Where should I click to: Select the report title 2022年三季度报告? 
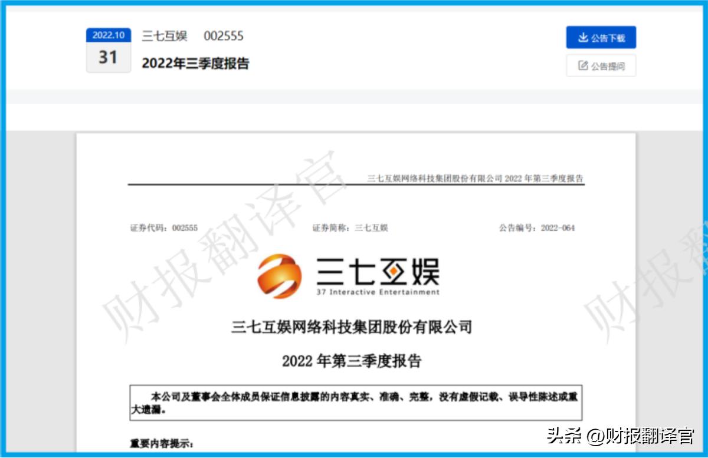(196, 64)
